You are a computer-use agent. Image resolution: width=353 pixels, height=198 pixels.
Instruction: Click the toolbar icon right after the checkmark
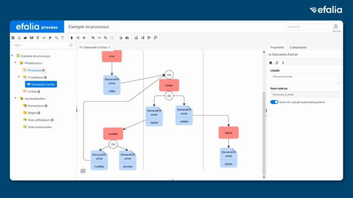(x=50, y=38)
